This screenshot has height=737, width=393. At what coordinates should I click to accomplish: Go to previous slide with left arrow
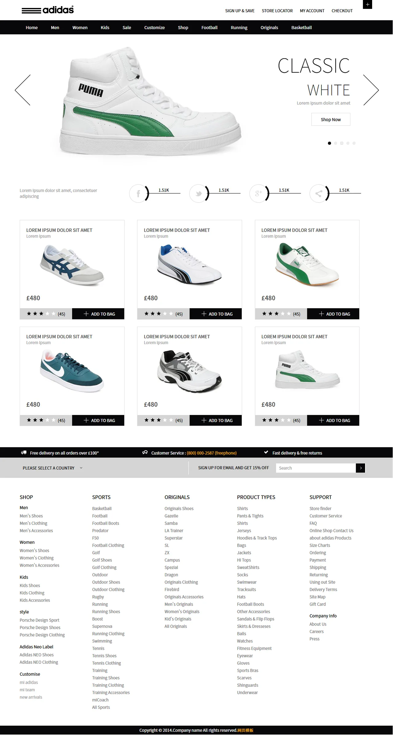point(23,90)
